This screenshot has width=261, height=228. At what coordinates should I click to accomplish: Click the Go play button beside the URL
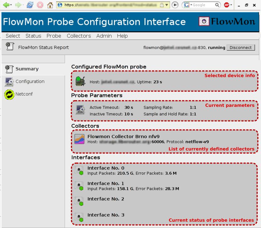(175, 5)
